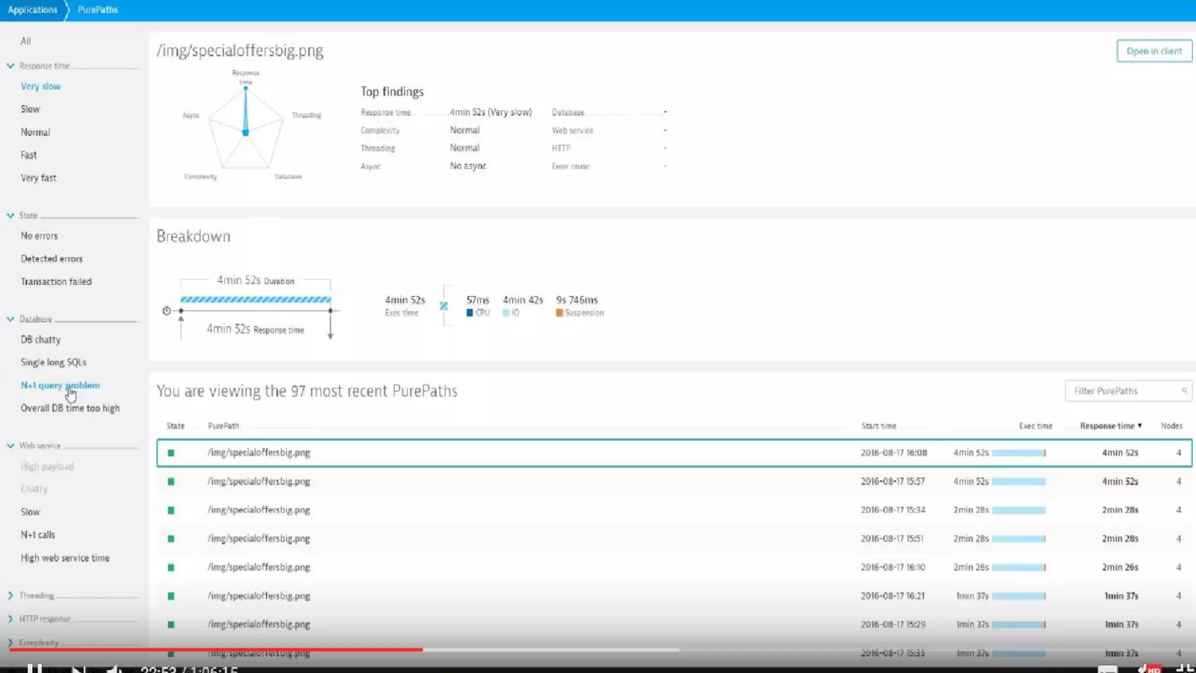The width and height of the screenshot is (1196, 673).
Task: Click the blue CPU legend square
Action: click(x=470, y=313)
